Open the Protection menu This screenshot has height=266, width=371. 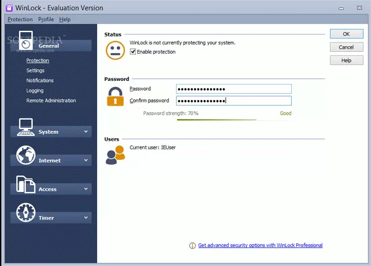coord(19,19)
